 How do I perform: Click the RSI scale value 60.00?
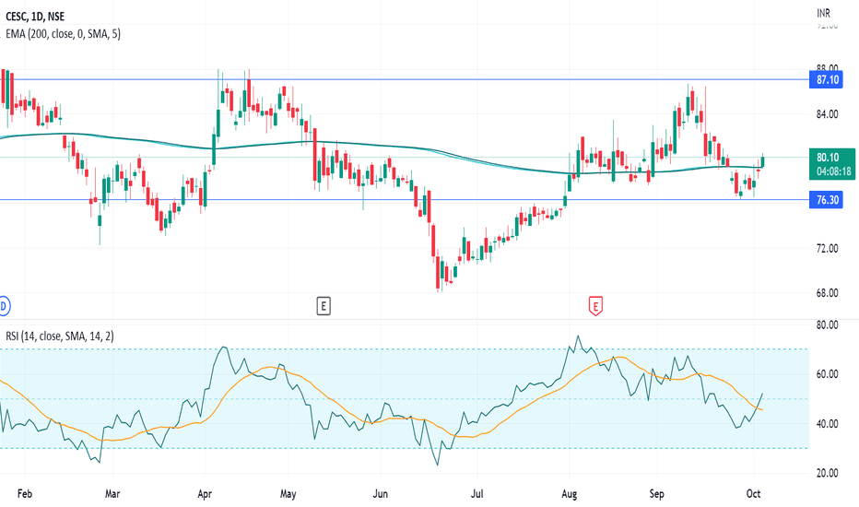[x=828, y=374]
